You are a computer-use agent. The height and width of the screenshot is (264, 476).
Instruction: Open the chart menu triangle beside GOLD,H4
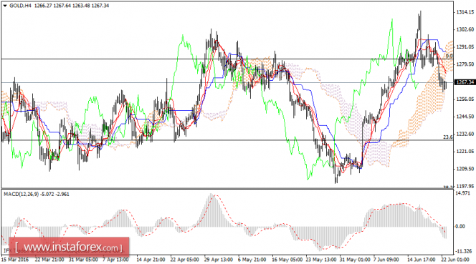4,6
